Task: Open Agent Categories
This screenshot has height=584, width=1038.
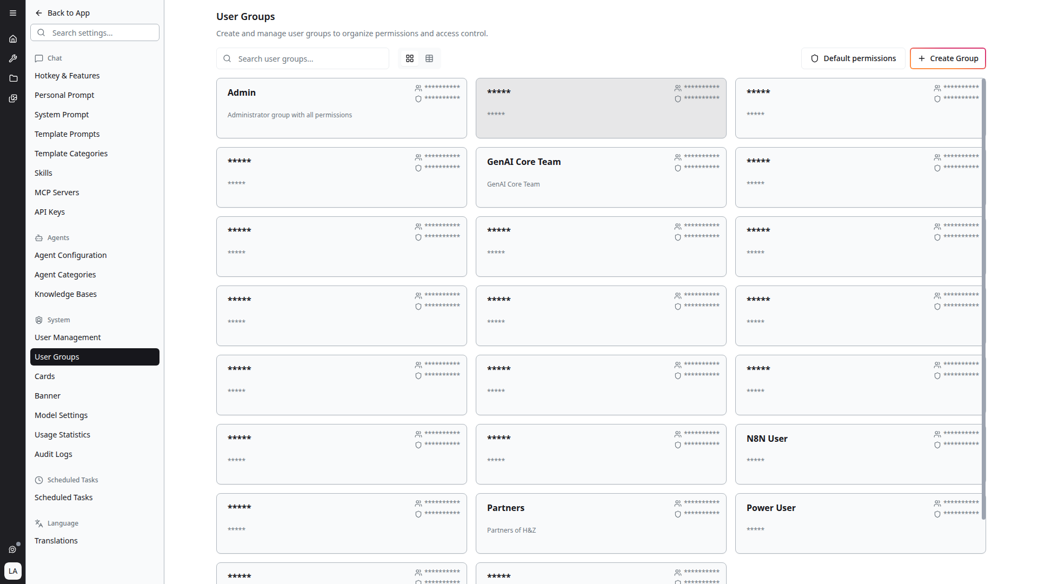Action: [x=95, y=275]
